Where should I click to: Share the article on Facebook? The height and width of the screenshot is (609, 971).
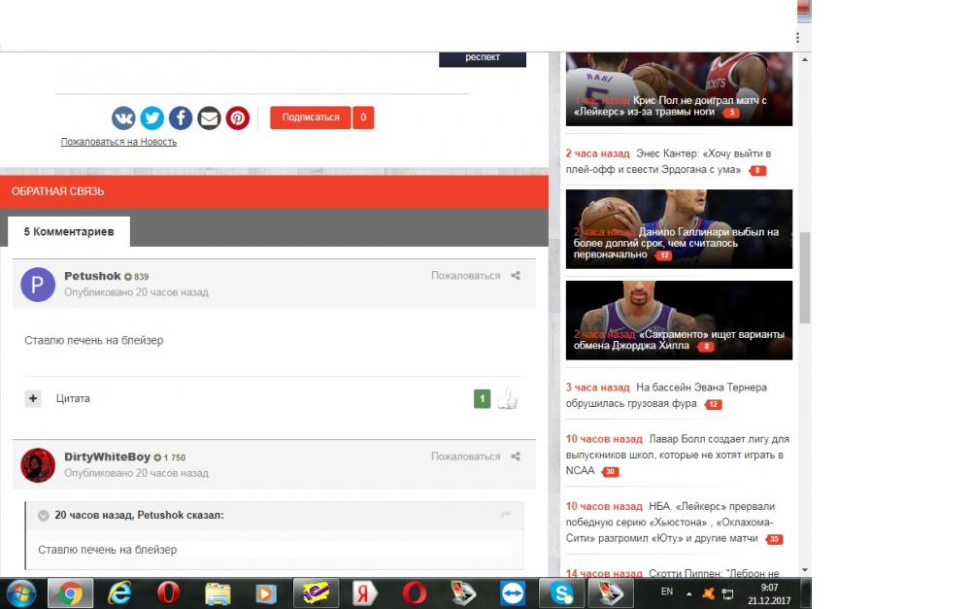[181, 118]
